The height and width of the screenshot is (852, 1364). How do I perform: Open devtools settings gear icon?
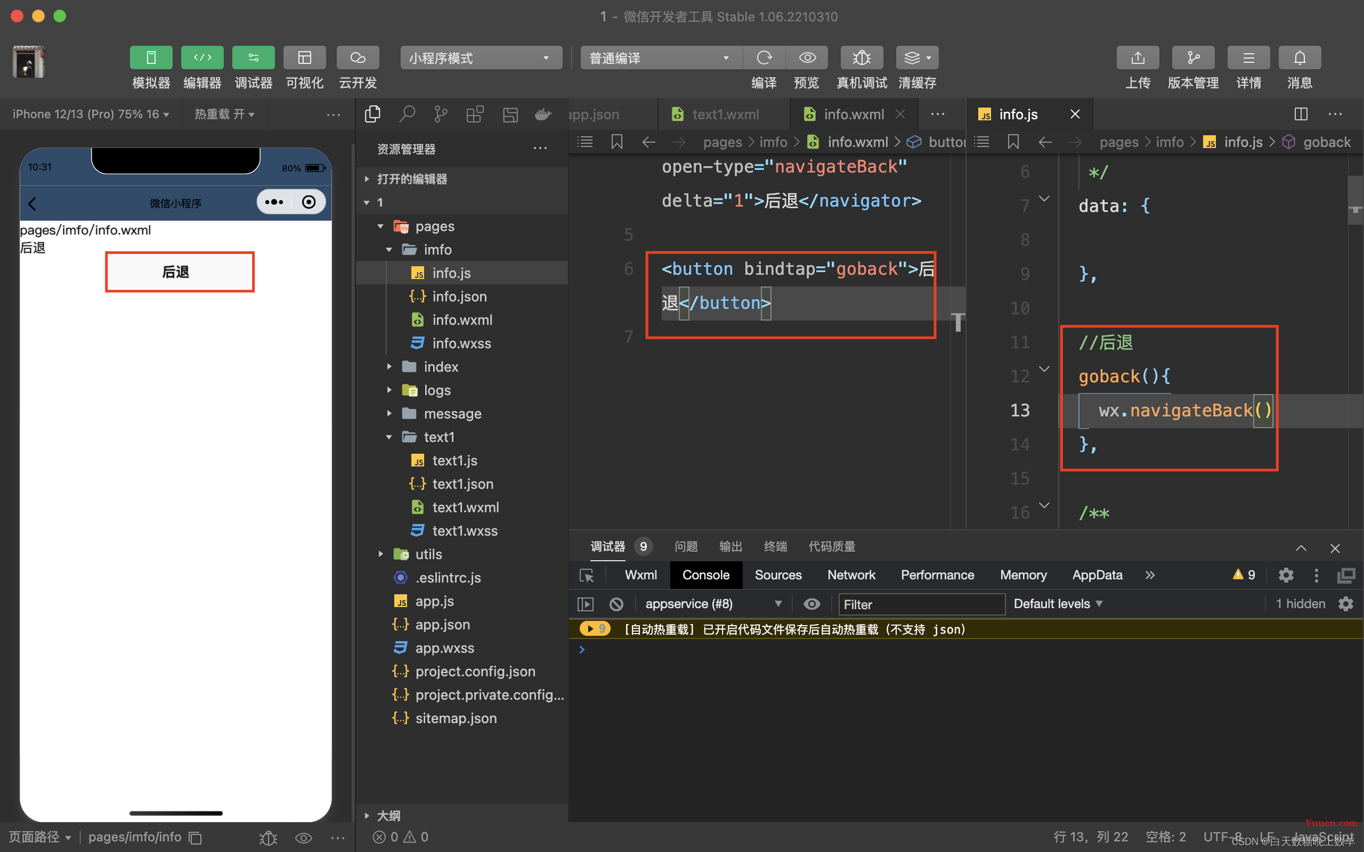(x=1286, y=575)
